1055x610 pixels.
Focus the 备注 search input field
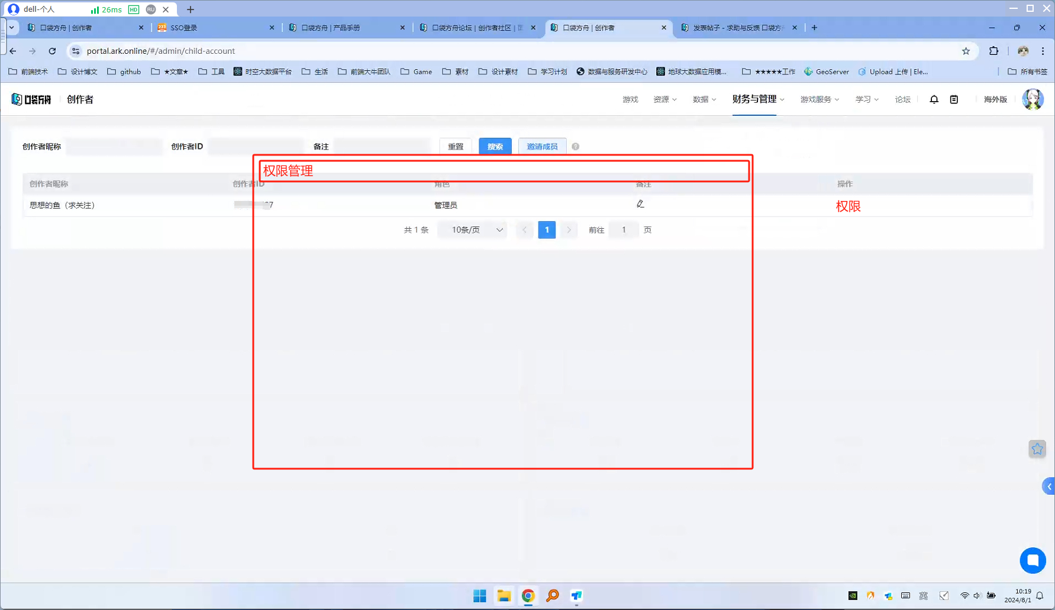[x=382, y=147]
